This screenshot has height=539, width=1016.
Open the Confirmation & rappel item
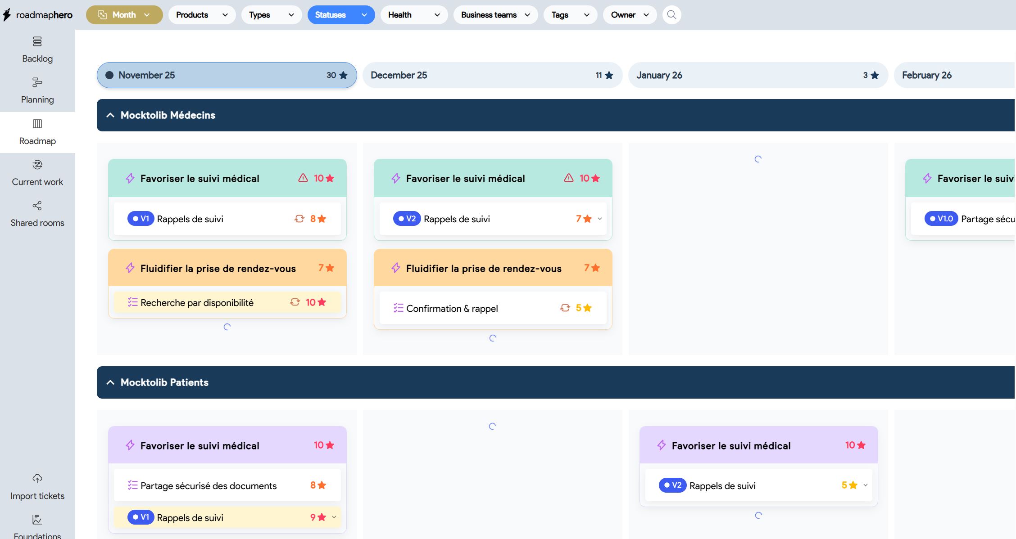452,309
